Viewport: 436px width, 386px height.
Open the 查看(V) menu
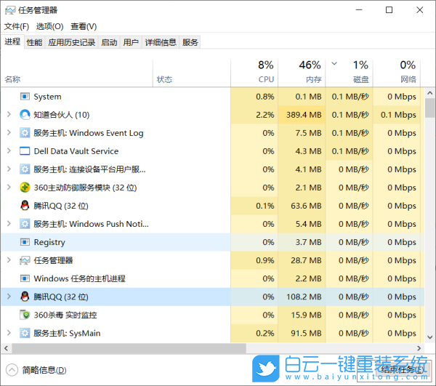coord(84,26)
